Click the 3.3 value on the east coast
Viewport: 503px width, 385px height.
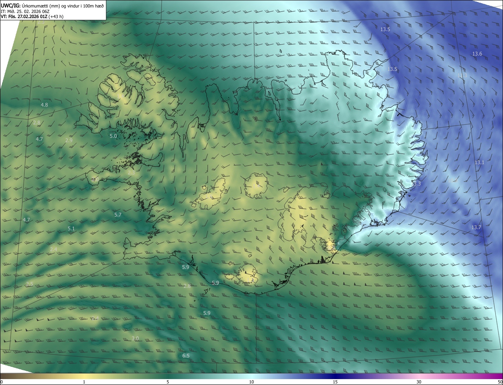tap(417, 183)
